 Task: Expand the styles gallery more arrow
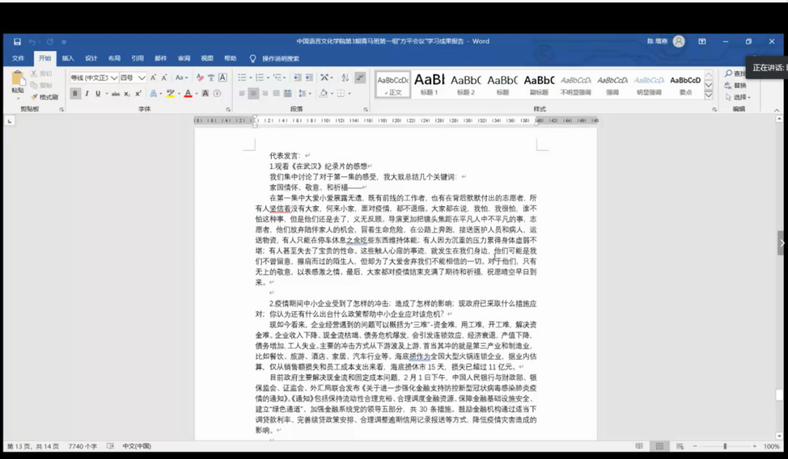(708, 94)
